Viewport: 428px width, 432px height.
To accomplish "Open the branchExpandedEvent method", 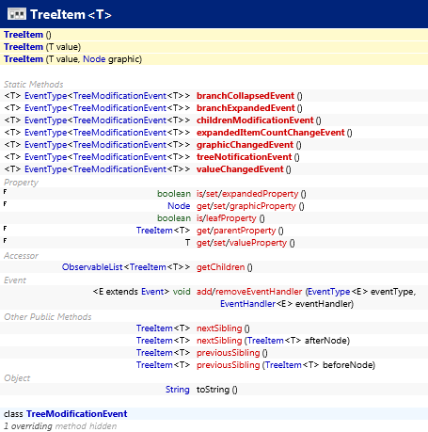I will (x=246, y=108).
